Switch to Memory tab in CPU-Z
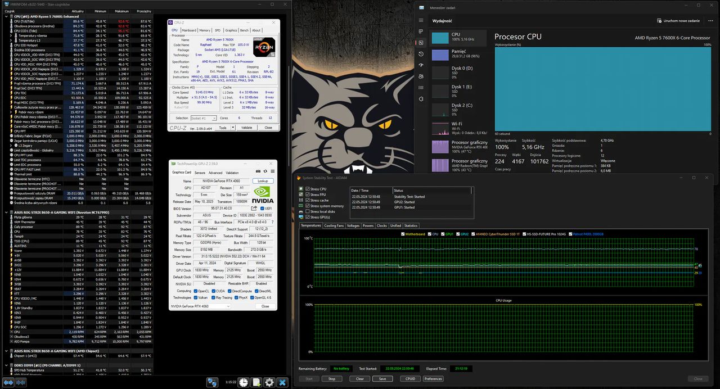 click(205, 30)
